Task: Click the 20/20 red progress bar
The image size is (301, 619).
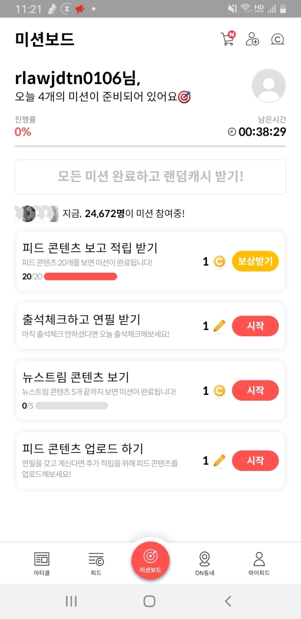Action: [81, 276]
